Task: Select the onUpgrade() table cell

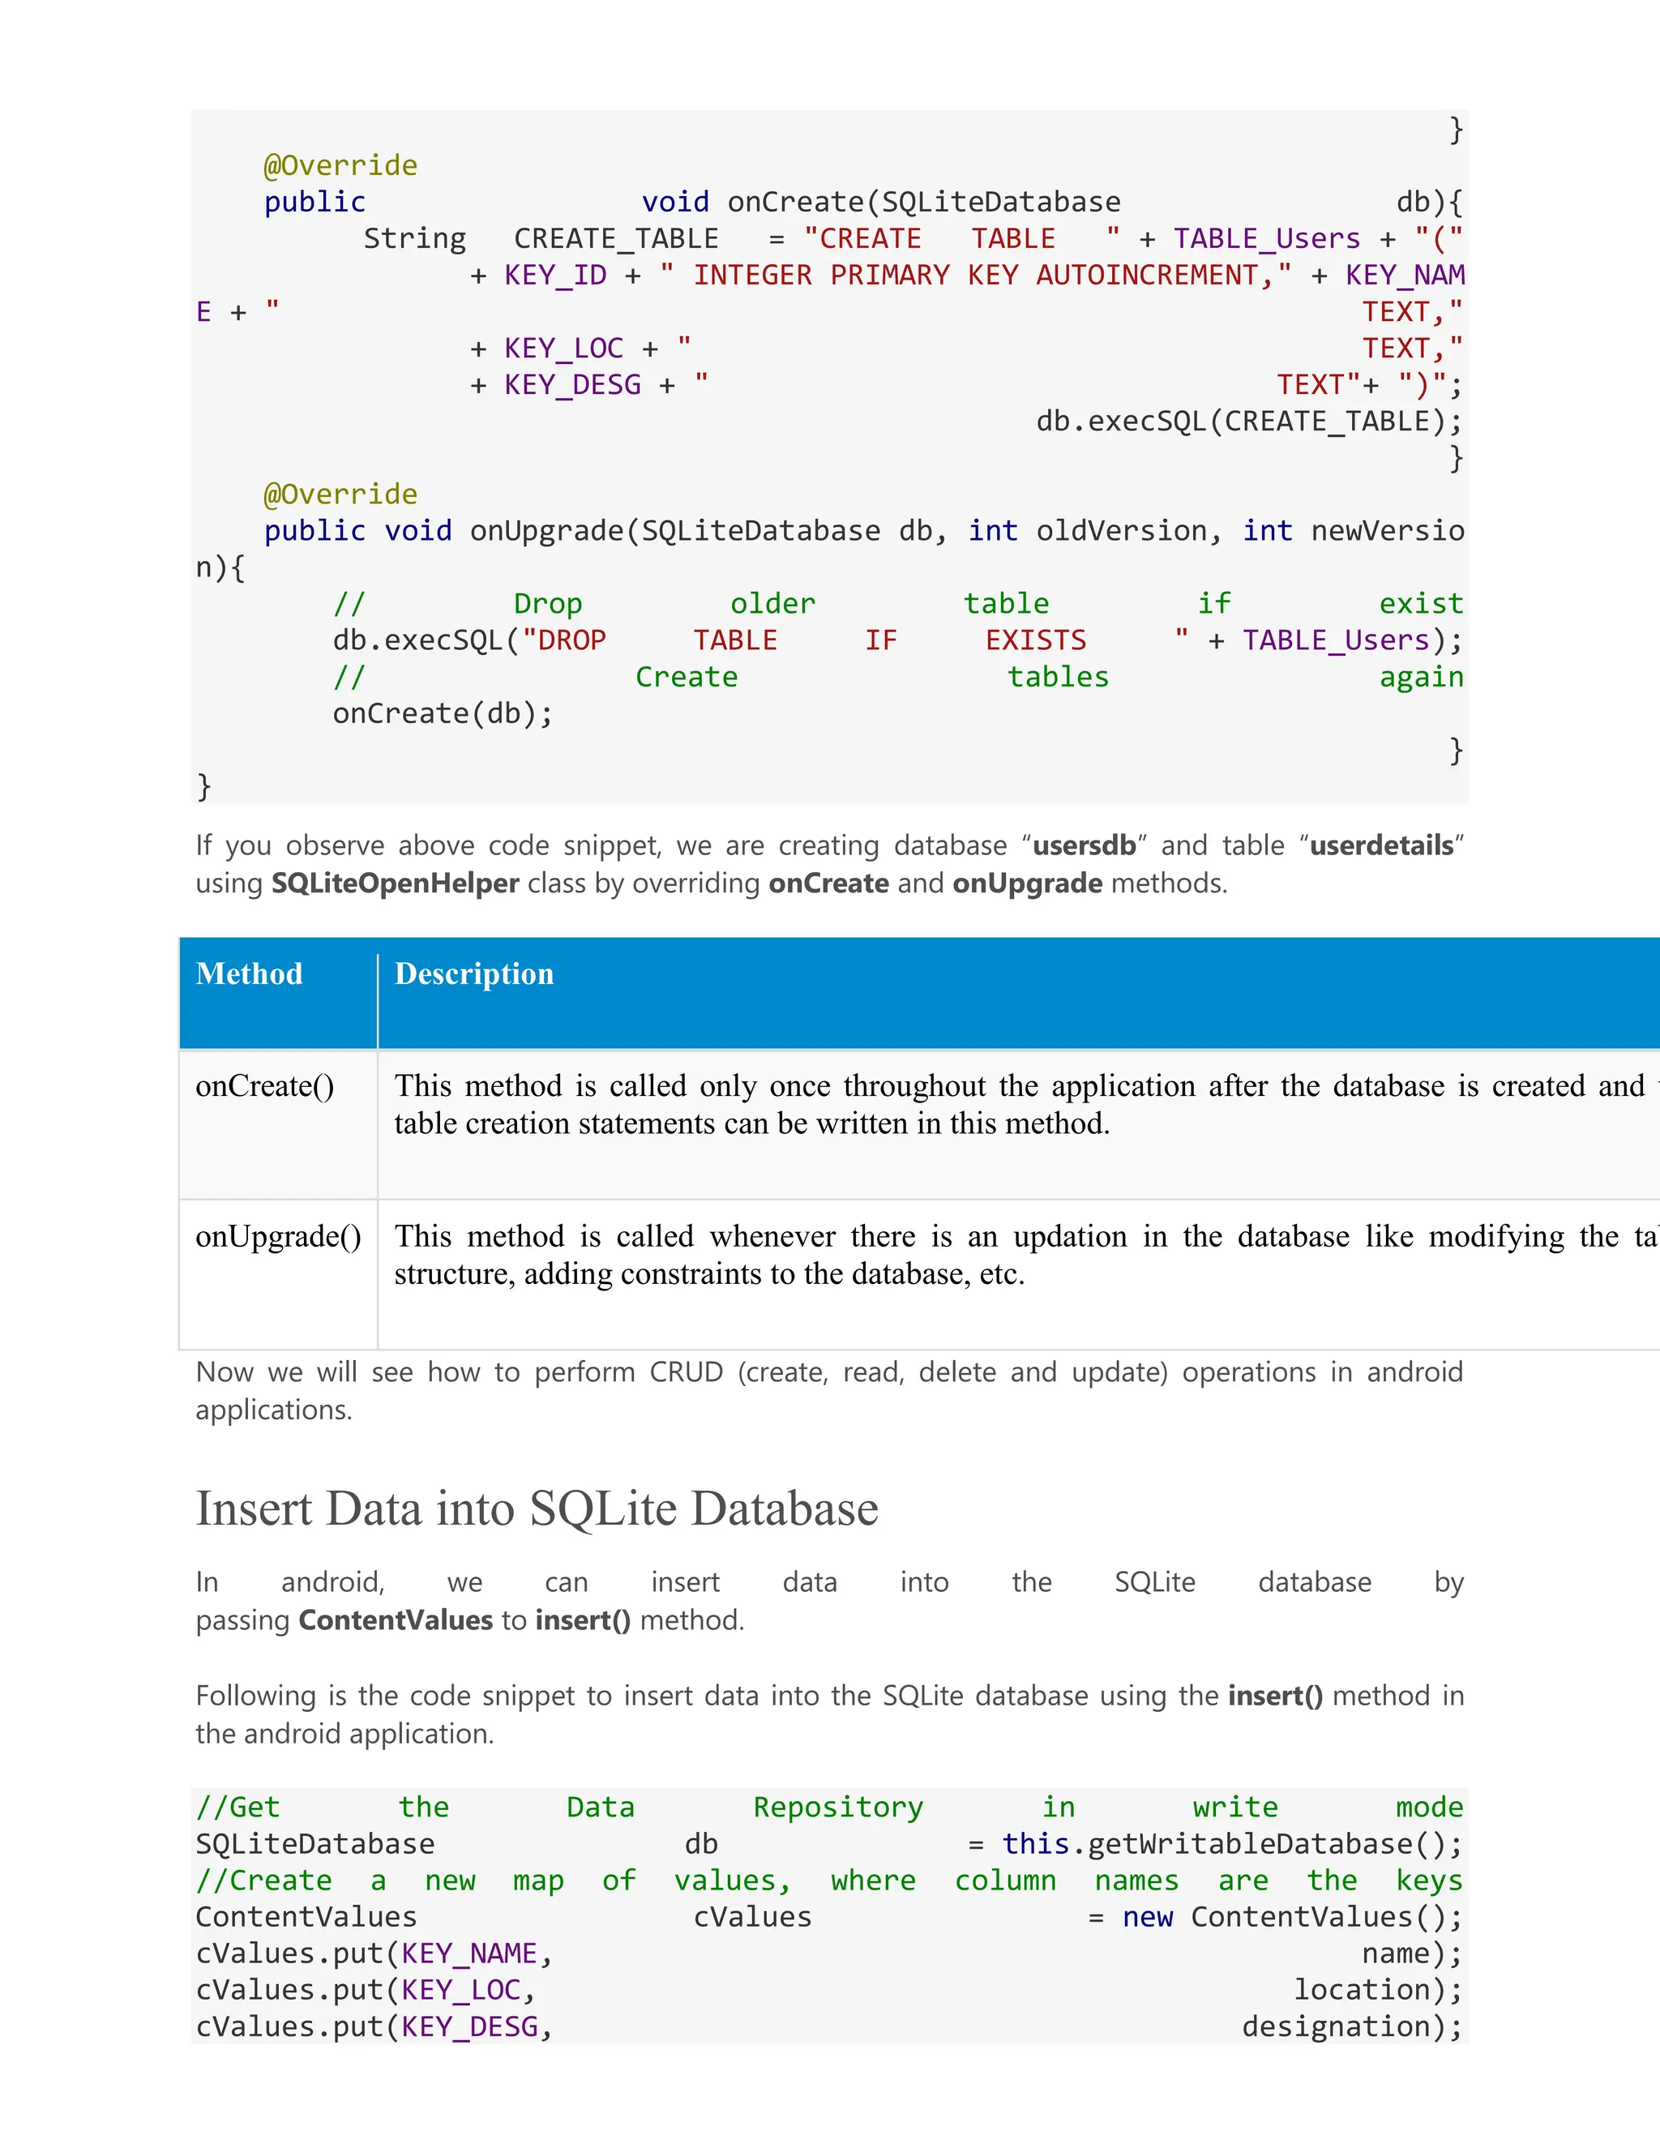Action: point(278,1236)
